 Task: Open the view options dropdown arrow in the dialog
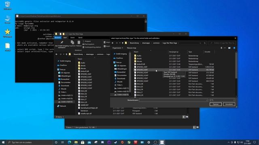[225, 48]
